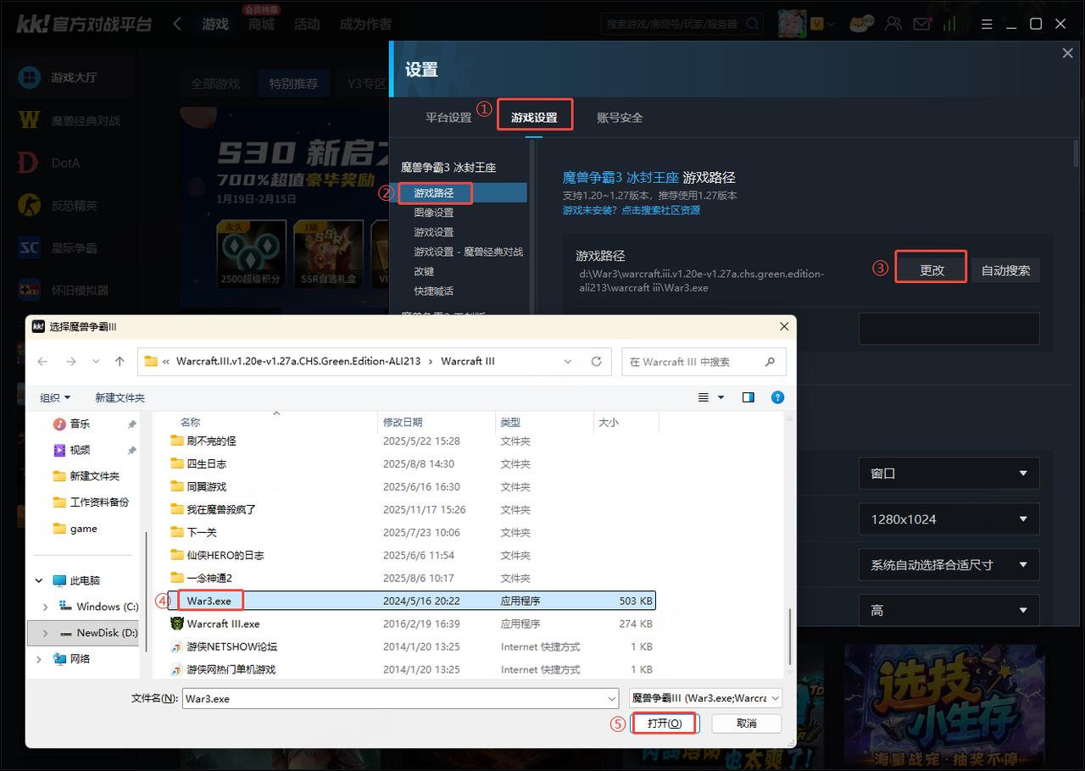Viewport: 1085px width, 771px height.
Task: Select the 反恐精英 sidebar icon
Action: point(71,204)
